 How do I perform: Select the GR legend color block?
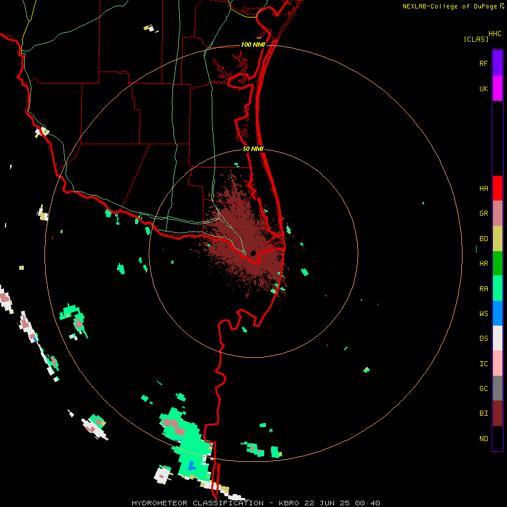click(497, 214)
